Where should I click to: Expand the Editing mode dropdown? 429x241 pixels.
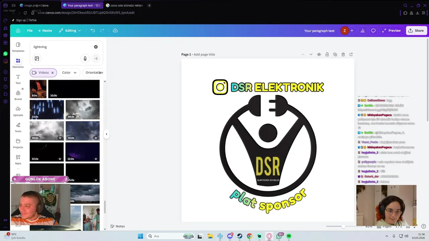tap(70, 30)
